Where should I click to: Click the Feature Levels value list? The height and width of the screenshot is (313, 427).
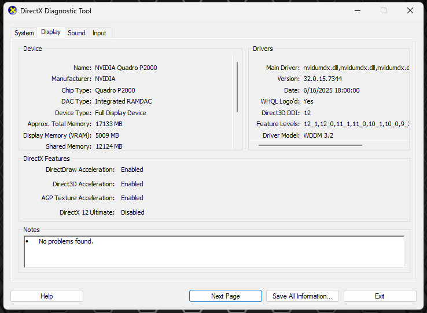coord(356,124)
